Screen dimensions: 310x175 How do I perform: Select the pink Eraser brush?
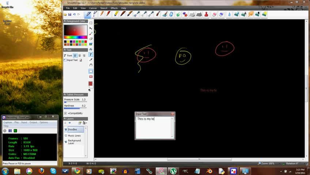point(214,14)
